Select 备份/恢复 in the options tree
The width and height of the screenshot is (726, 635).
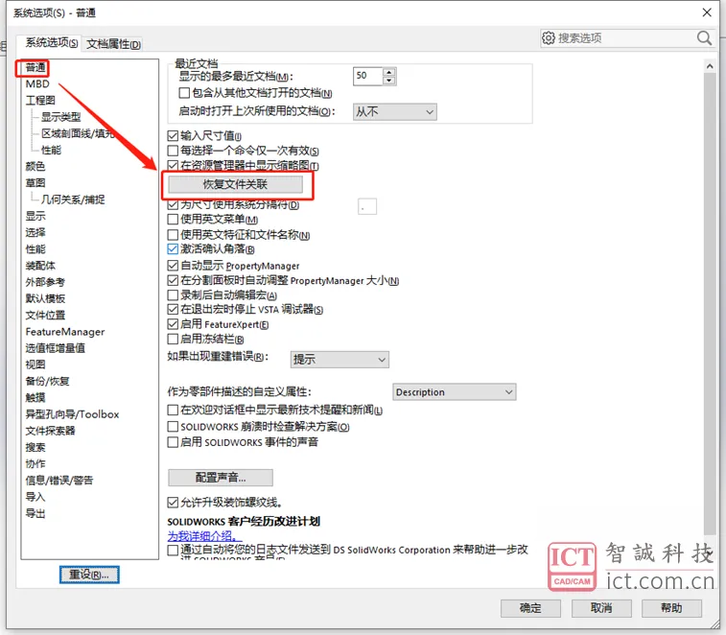point(47,381)
